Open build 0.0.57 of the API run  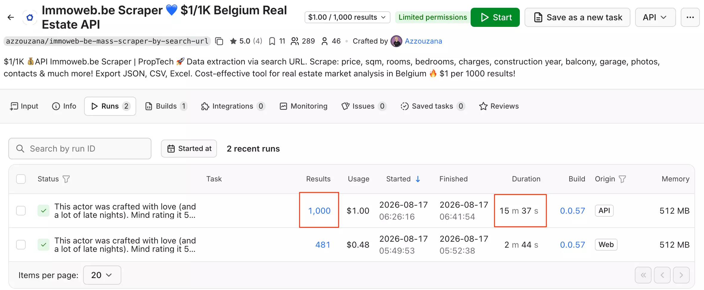(x=572, y=211)
